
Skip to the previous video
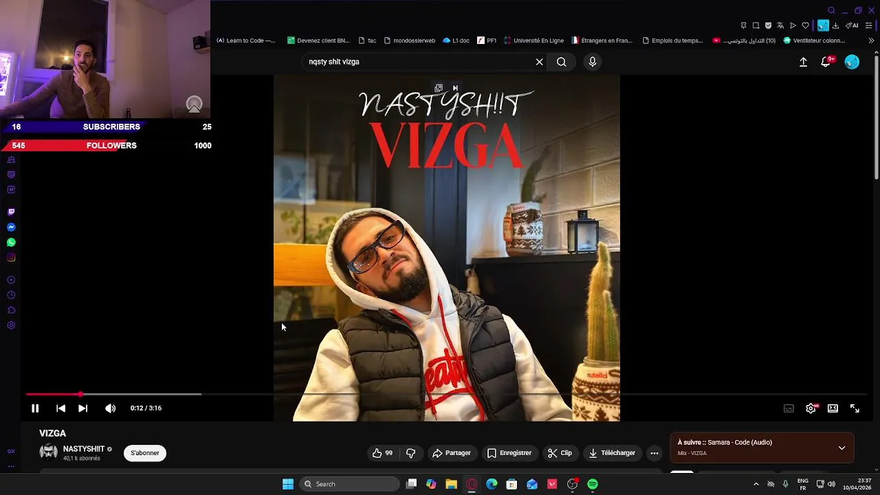(60, 408)
